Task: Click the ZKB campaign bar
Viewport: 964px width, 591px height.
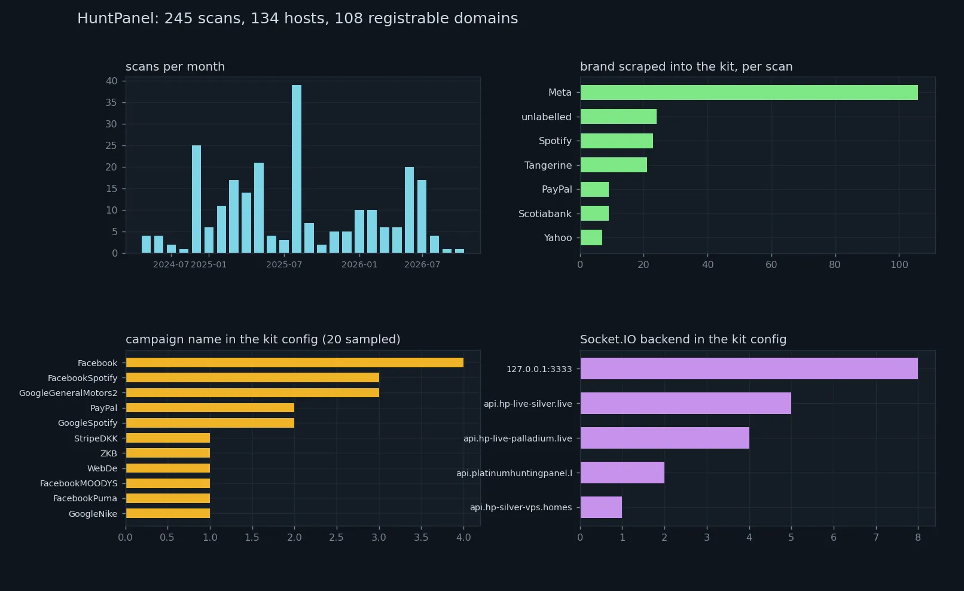Action: pos(168,453)
